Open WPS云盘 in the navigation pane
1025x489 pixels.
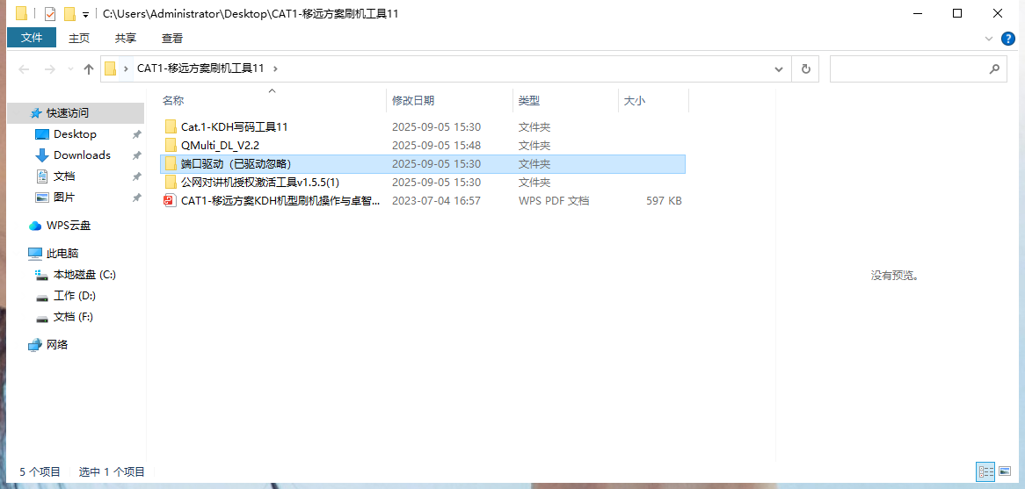[x=69, y=226]
